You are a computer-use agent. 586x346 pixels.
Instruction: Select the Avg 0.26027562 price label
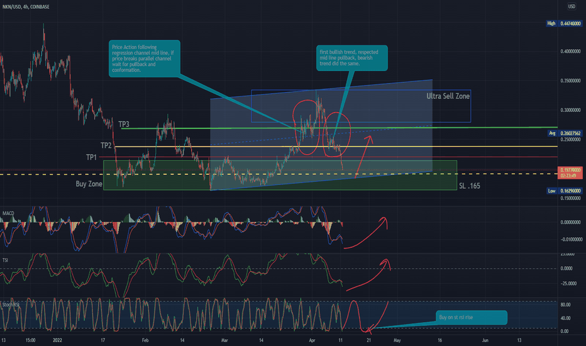[564, 133]
